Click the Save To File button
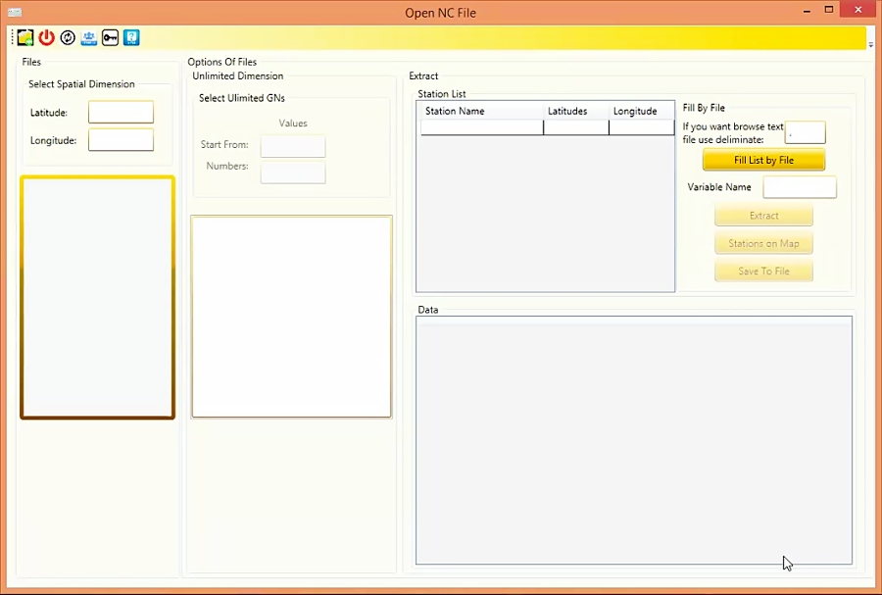Screen dimensions: 882x595 tap(763, 271)
